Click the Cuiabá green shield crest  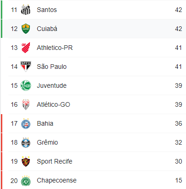[26, 29]
